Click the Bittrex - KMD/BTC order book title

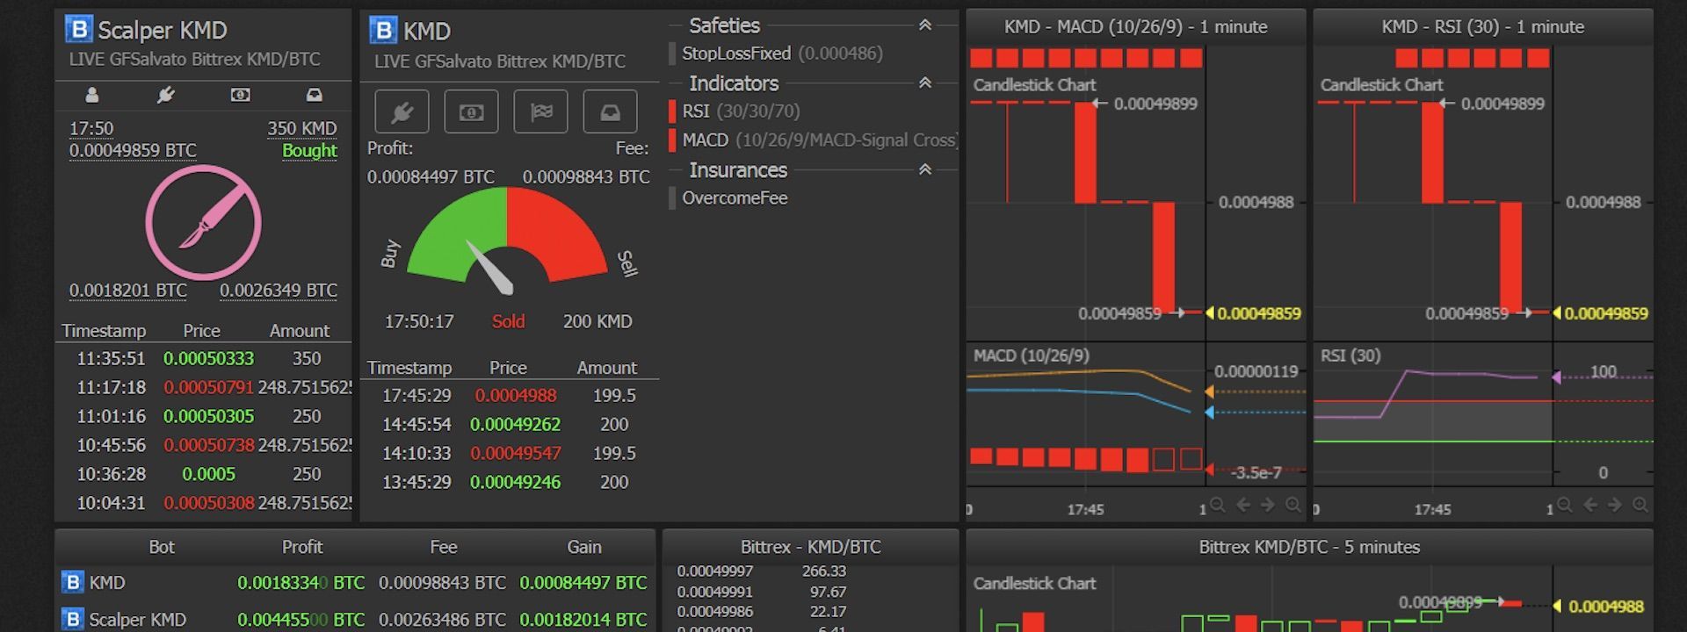coord(810,547)
